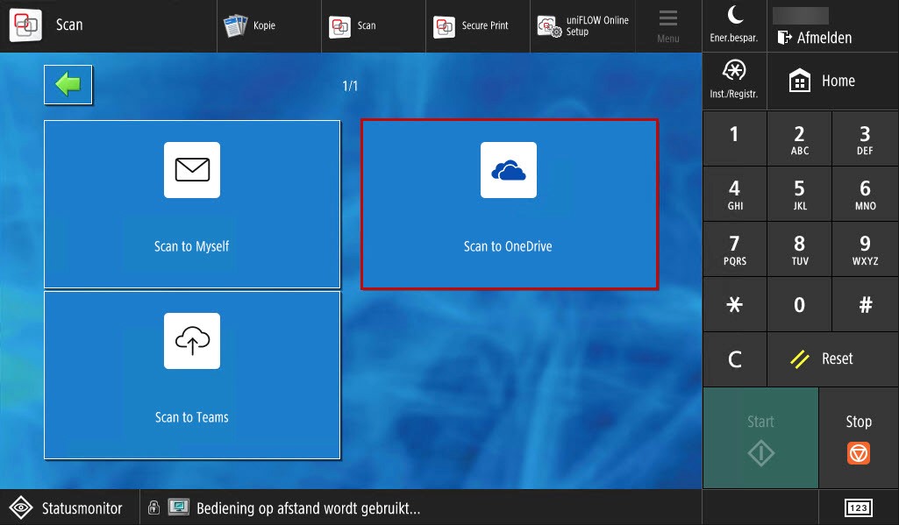Viewport: 899px width, 525px height.
Task: Open the uniFLOW Online Setup
Action: pyautogui.click(x=581, y=26)
